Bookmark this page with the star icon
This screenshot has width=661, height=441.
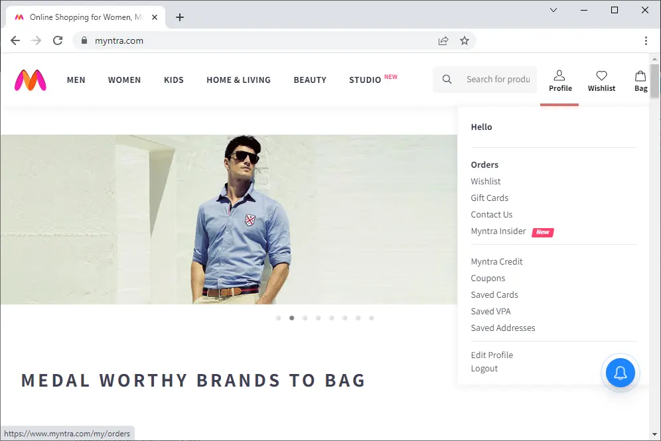coord(464,40)
